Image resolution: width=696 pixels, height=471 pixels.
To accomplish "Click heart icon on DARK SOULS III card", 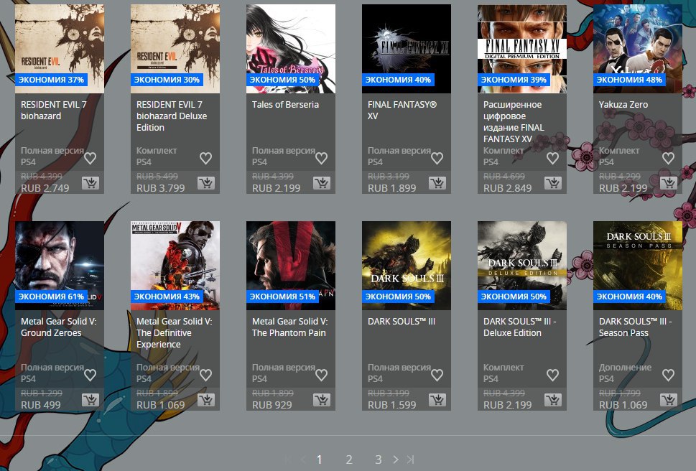I will point(437,375).
